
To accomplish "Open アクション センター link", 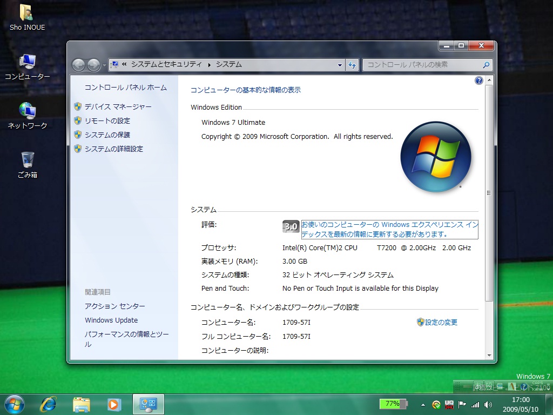I will [x=114, y=306].
